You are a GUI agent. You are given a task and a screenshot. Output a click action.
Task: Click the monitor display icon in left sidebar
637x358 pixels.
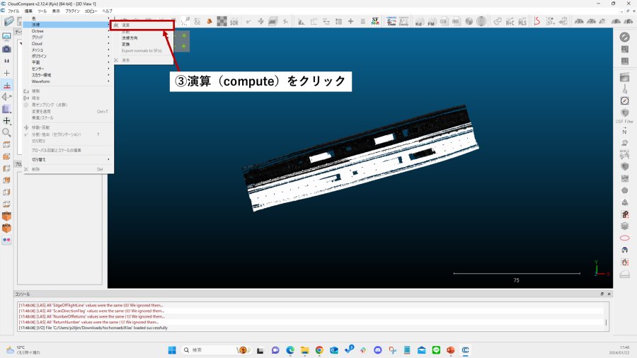(6, 37)
